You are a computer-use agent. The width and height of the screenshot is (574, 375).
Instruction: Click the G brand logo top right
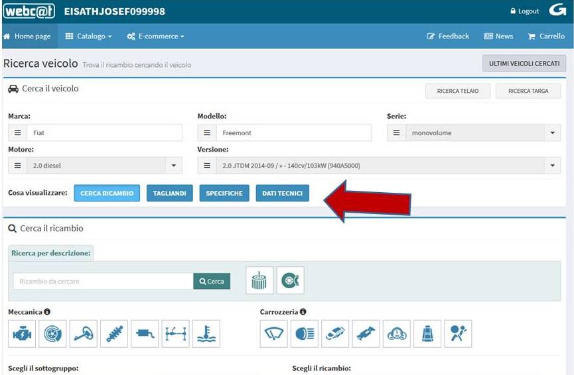(x=557, y=10)
